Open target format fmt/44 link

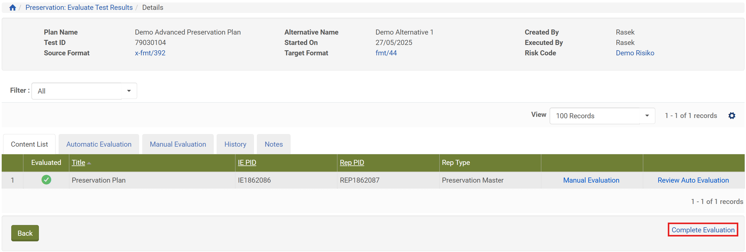pyautogui.click(x=386, y=53)
